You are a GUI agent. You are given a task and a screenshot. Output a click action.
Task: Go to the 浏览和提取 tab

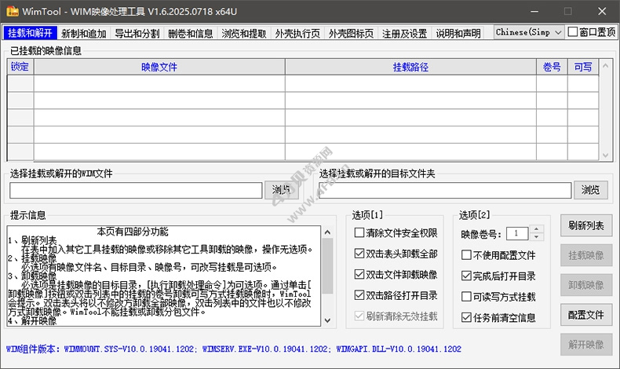(x=243, y=33)
